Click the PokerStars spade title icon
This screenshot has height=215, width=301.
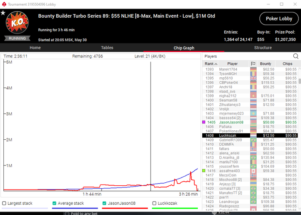pos(4,4)
